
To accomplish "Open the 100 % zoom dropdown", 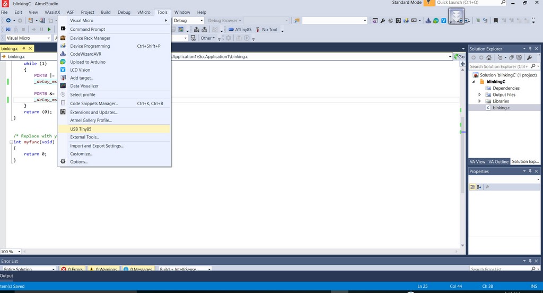I will pyautogui.click(x=19, y=252).
